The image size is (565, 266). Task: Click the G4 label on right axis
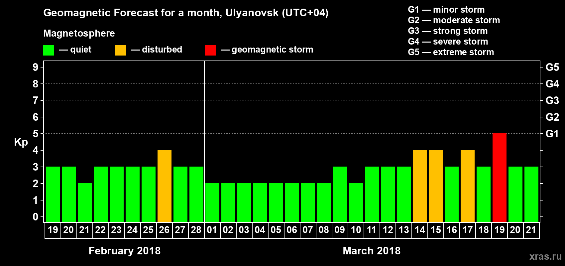(552, 84)
